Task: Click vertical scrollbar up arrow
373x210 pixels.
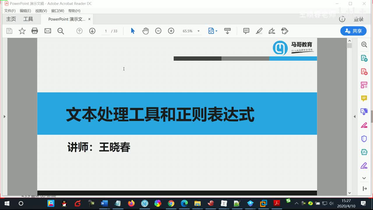Action: click(x=350, y=40)
